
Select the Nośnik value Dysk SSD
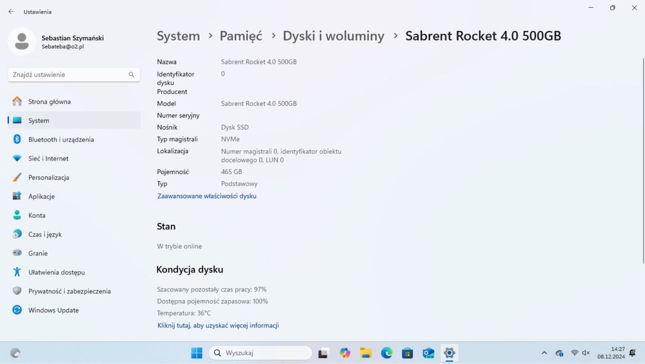click(235, 127)
